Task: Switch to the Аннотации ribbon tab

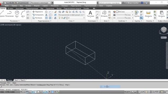Action: pos(19,8)
